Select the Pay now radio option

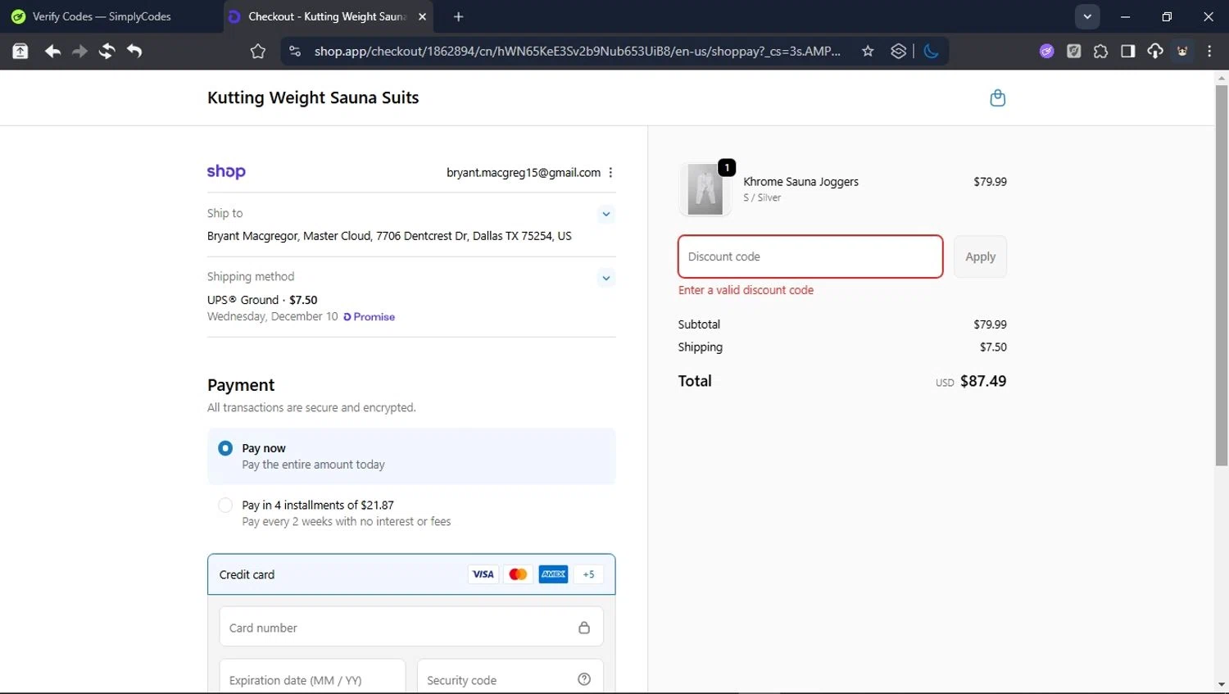pyautogui.click(x=225, y=448)
